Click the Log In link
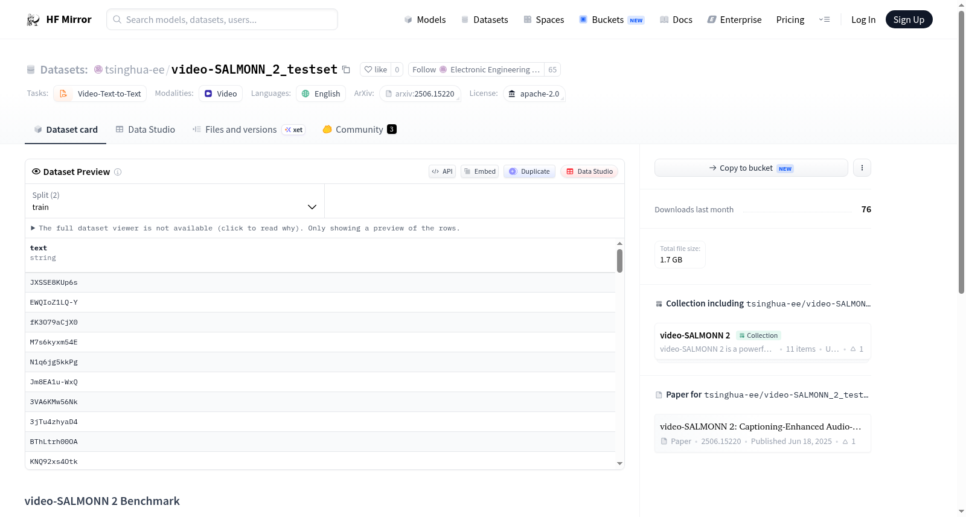 pos(863,20)
